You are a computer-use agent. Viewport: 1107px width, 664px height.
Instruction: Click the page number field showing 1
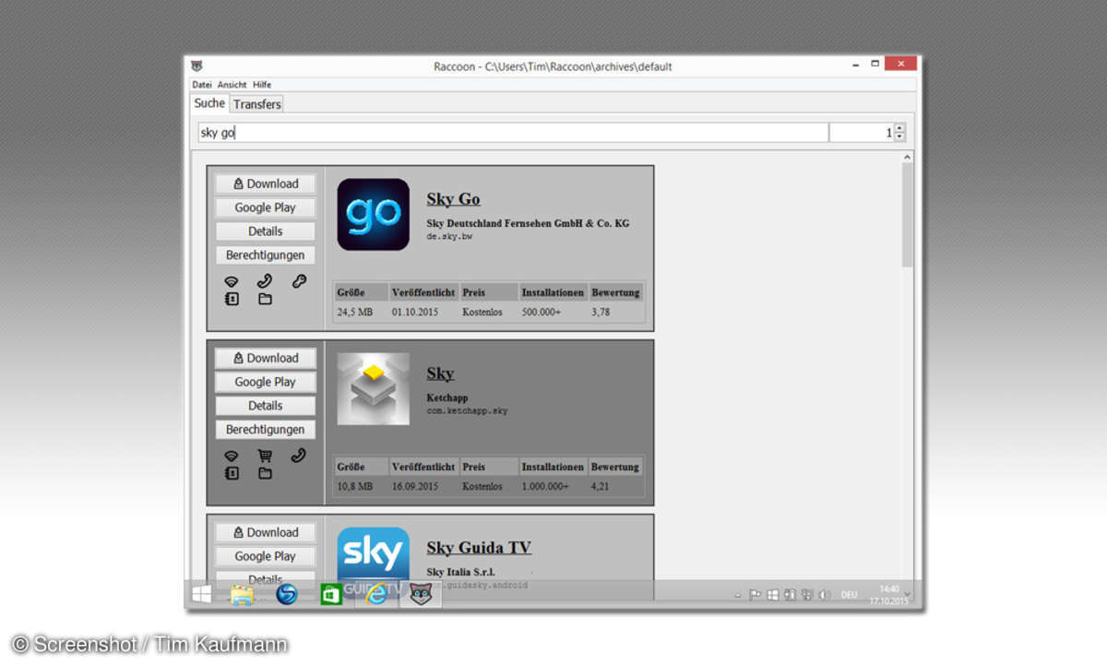point(862,133)
